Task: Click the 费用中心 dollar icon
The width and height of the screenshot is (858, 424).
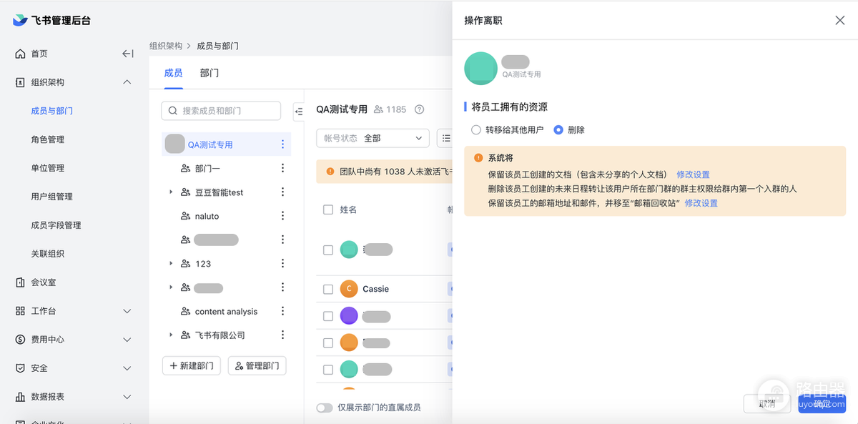Action: 20,340
